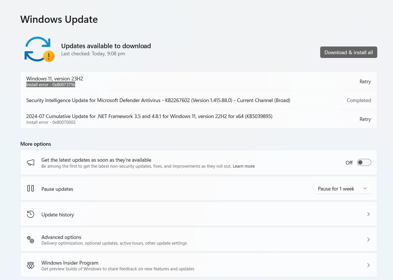The image size is (393, 280).
Task: Click the highlighted Install error 0x8007371b text
Action: click(51, 85)
